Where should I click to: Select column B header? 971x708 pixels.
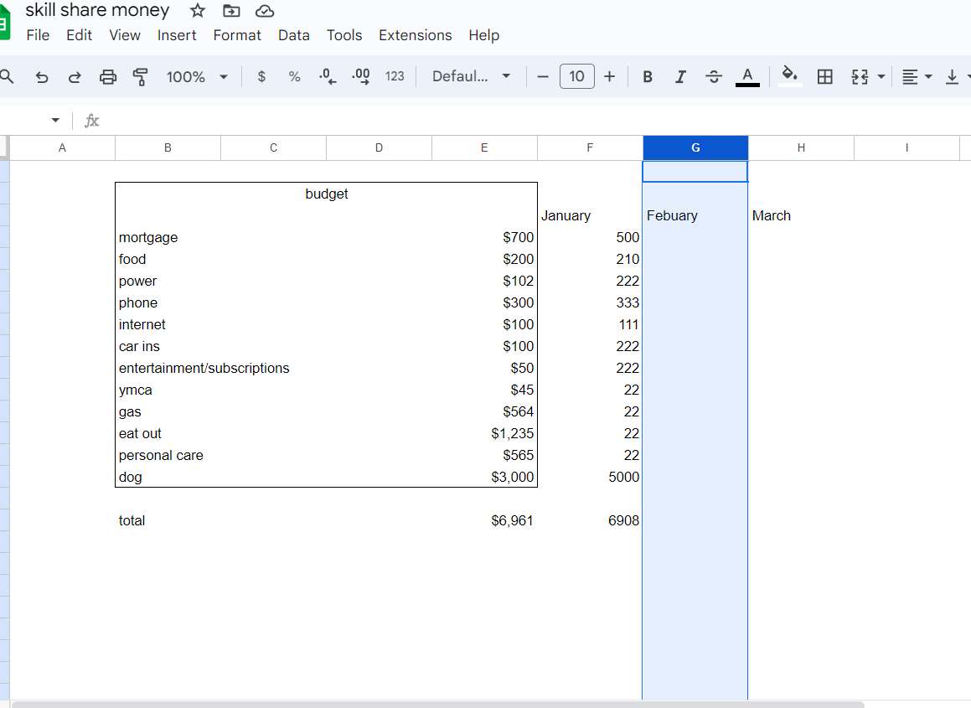(168, 148)
